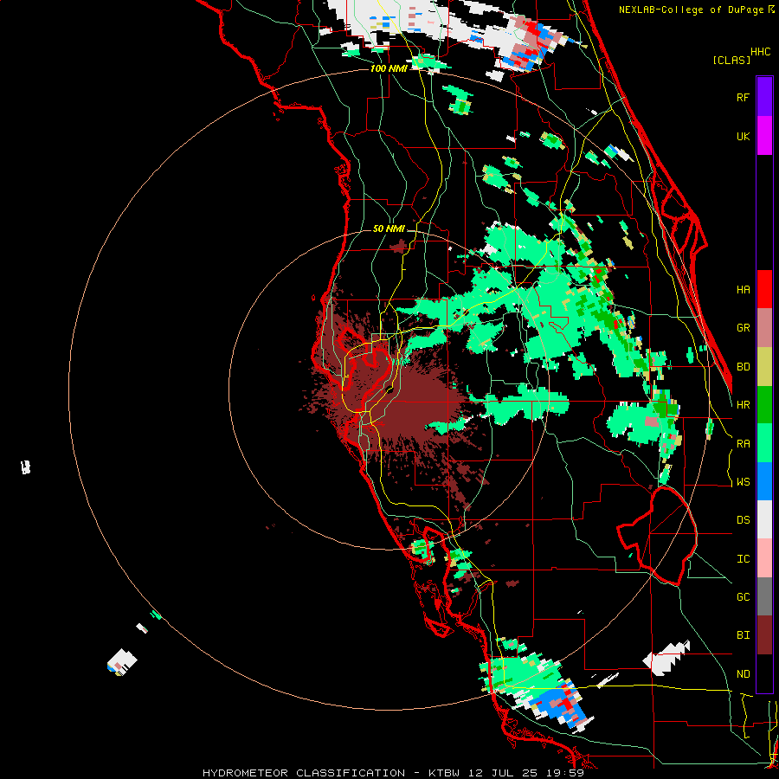Click the ND legend label

click(743, 674)
